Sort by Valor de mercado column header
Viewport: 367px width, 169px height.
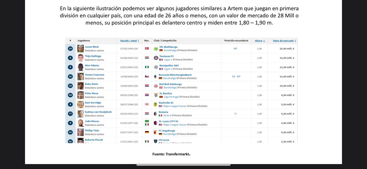click(x=284, y=41)
